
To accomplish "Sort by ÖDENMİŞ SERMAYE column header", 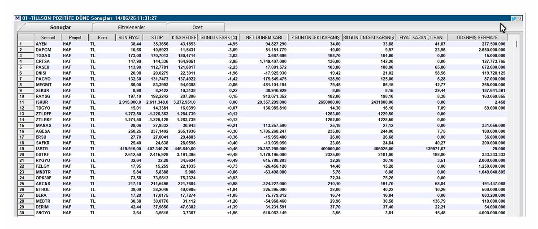I will 477,38.
